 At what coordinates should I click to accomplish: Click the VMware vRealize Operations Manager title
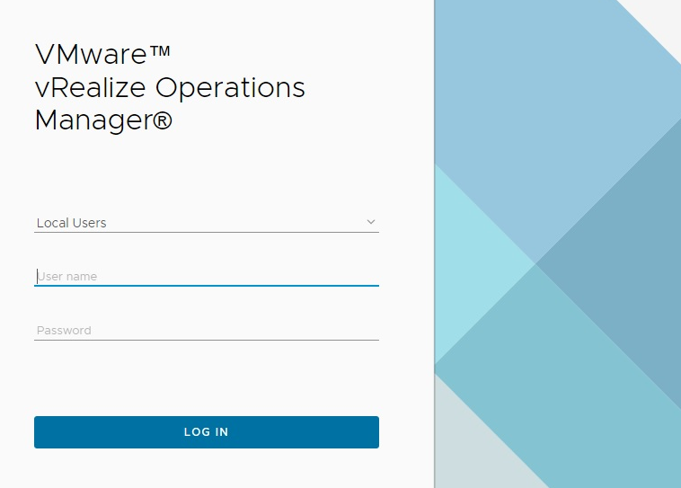point(170,87)
